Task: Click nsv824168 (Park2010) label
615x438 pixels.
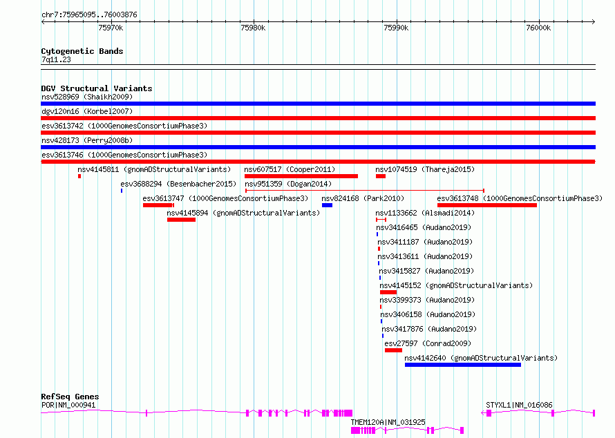Action: [x=363, y=198]
